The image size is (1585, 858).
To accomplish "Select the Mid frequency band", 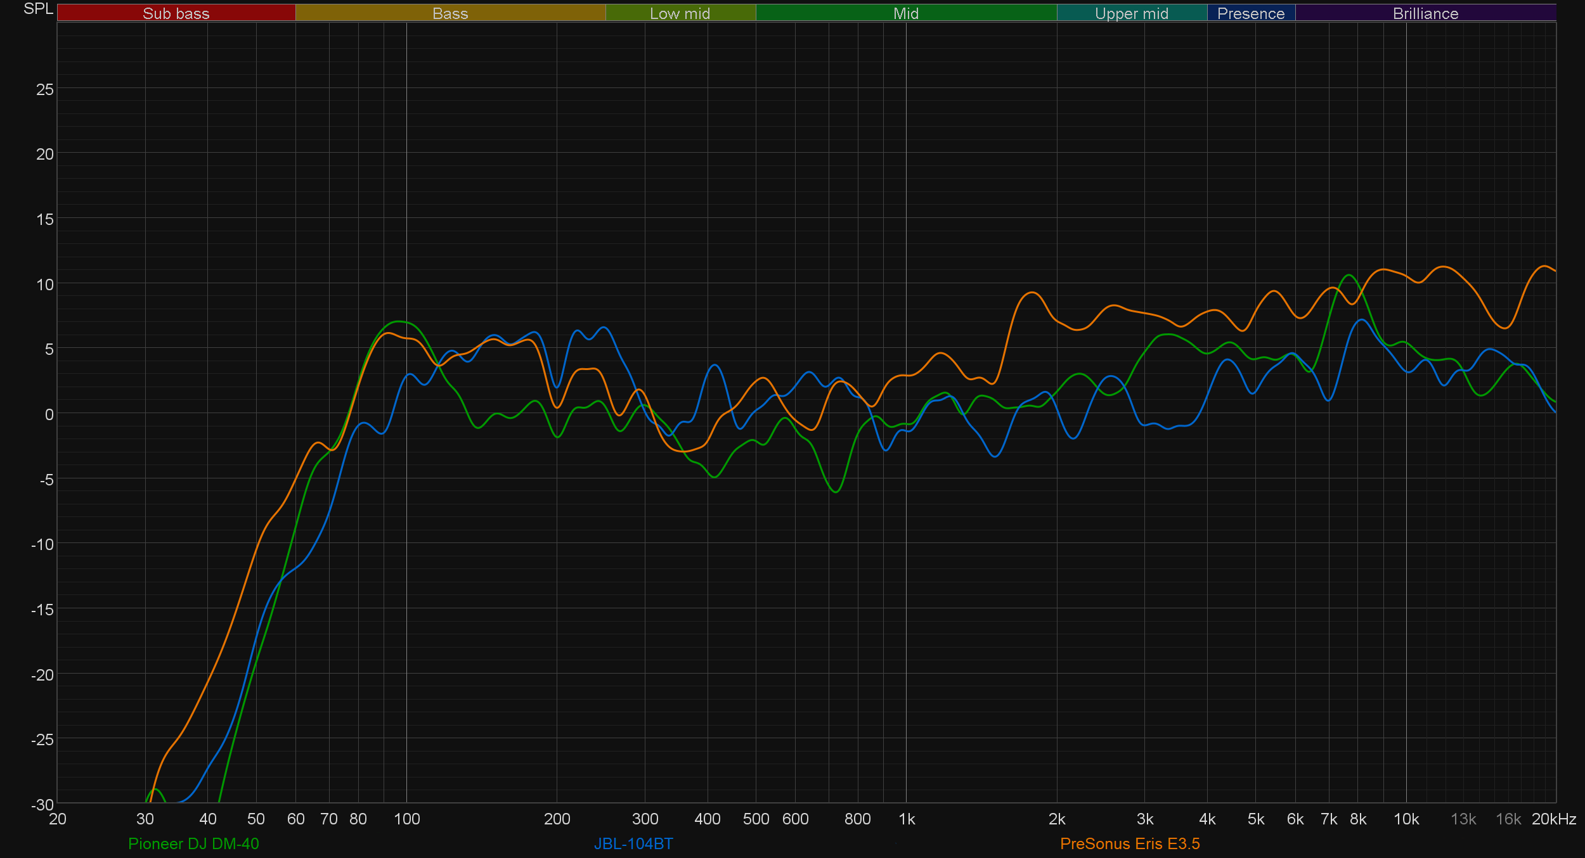I will coord(905,13).
